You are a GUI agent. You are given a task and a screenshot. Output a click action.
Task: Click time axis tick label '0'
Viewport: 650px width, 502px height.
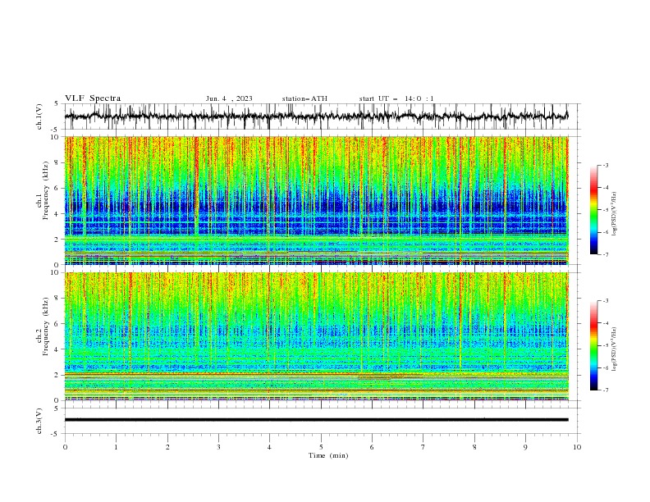(x=65, y=447)
